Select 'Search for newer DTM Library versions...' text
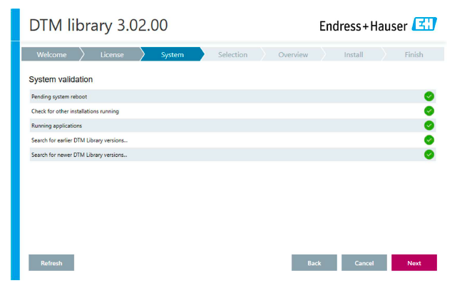This screenshot has width=462, height=298. coord(79,155)
